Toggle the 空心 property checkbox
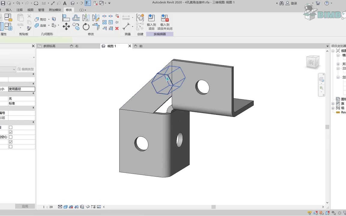 [11, 137]
